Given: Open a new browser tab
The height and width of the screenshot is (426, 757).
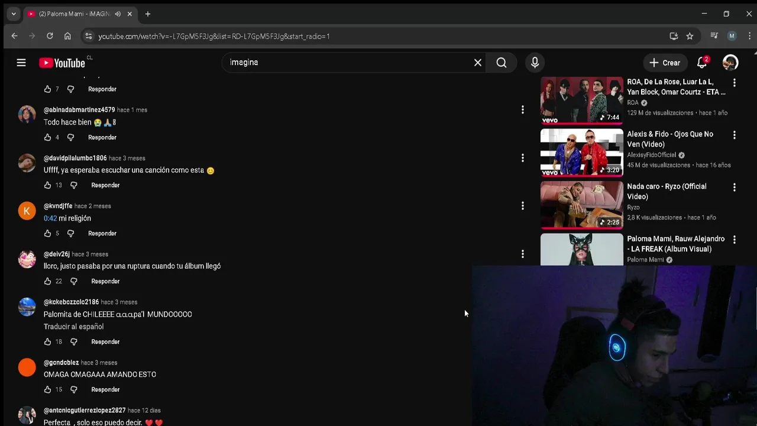Looking at the screenshot, I should [148, 14].
